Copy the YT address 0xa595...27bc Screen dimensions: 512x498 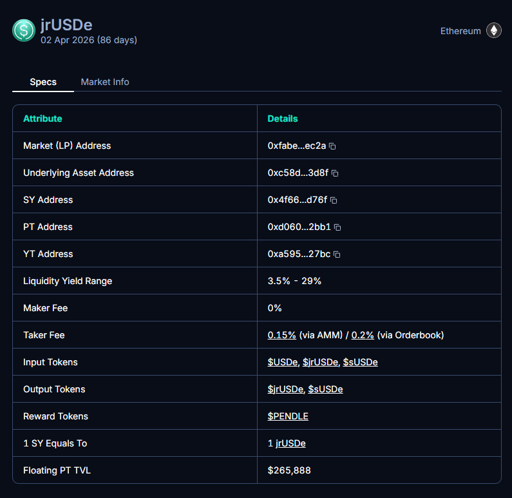click(337, 254)
